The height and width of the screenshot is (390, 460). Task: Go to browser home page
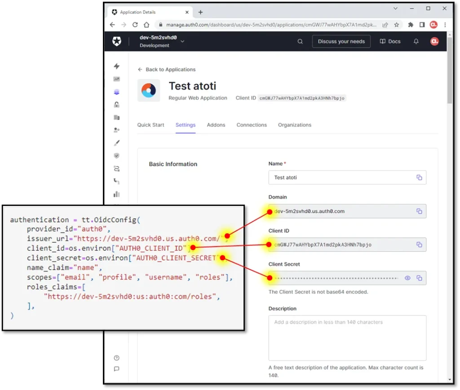146,25
